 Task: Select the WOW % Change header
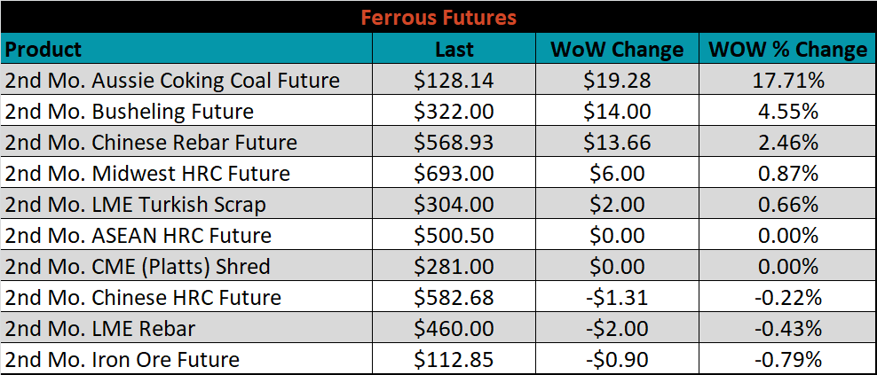click(787, 48)
